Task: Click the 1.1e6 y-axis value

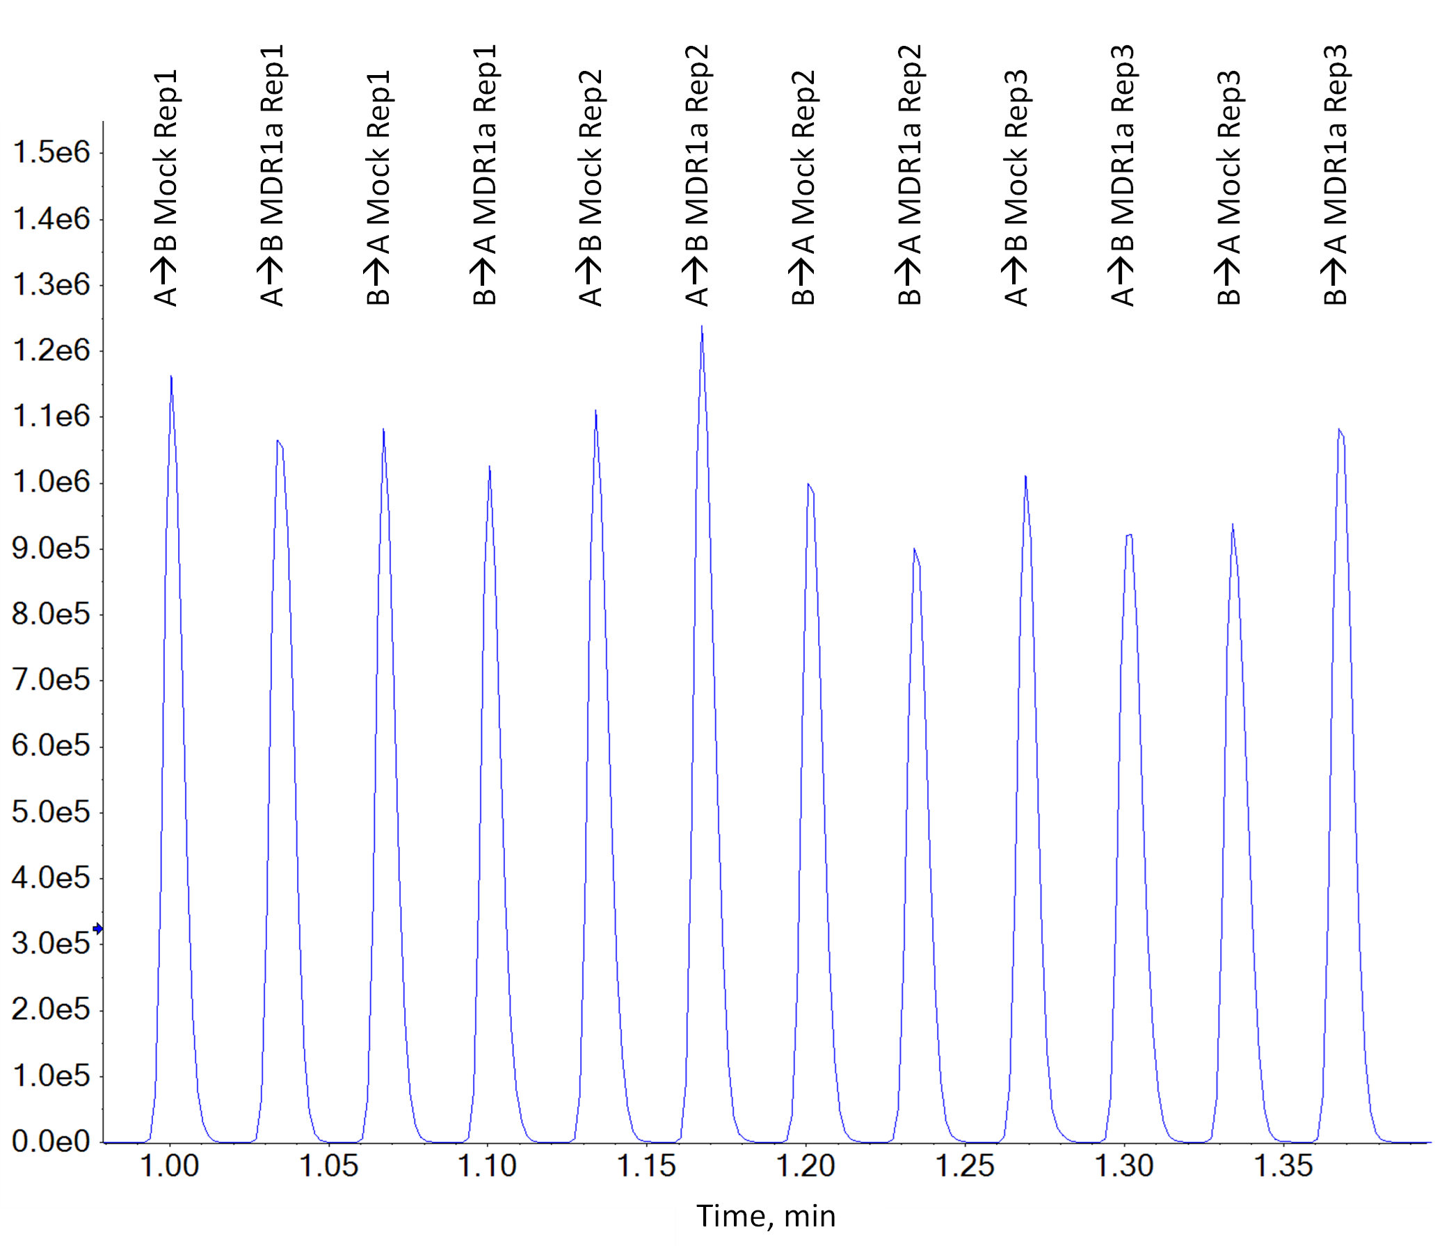Action: (51, 416)
